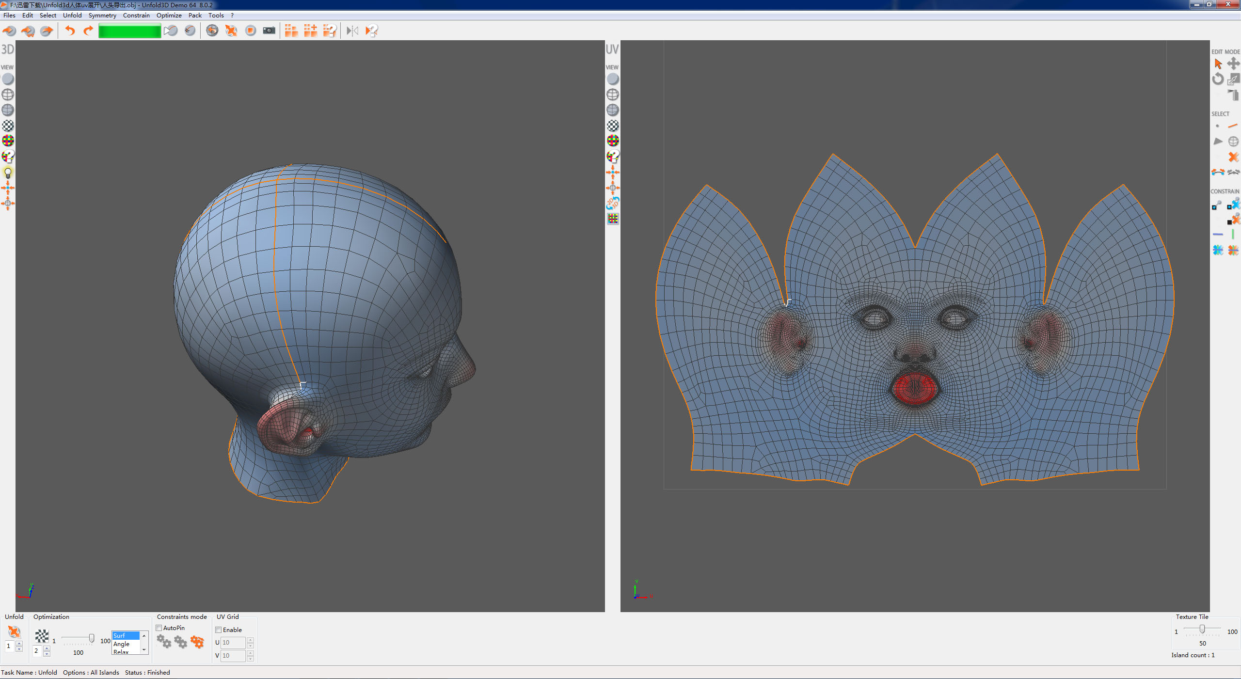Click the Load OBJ file toolbar icon

pyautogui.click(x=9, y=31)
